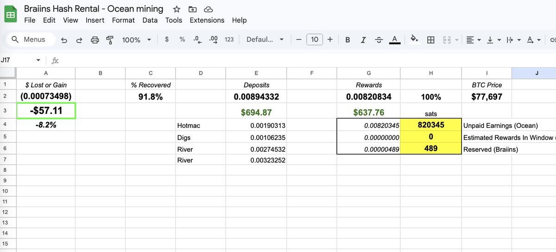Decrease font size with minus button
The height and width of the screenshot is (252, 556).
[299, 39]
